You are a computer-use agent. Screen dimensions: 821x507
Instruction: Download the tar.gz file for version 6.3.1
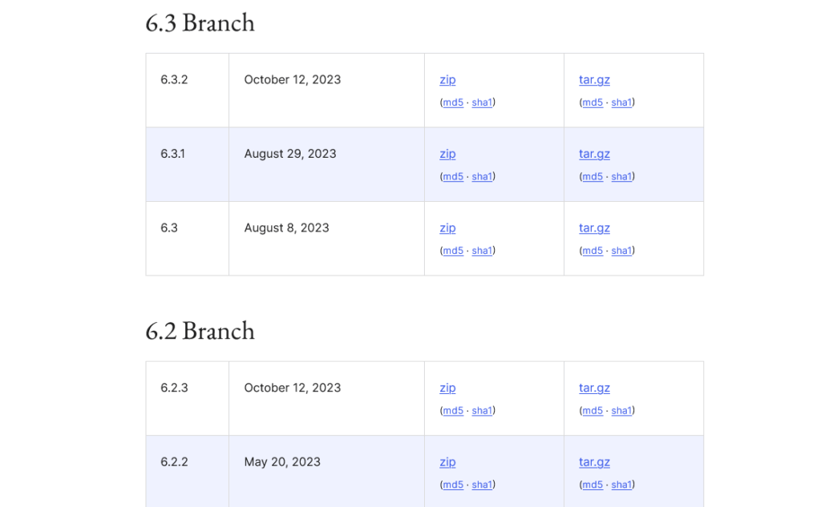coord(594,153)
